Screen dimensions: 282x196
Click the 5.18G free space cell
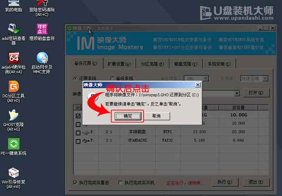click(199, 140)
